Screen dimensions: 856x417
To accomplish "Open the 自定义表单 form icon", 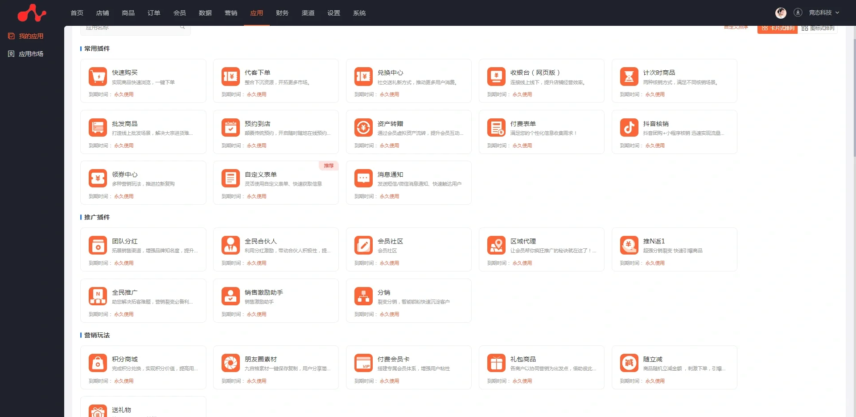I will (230, 178).
